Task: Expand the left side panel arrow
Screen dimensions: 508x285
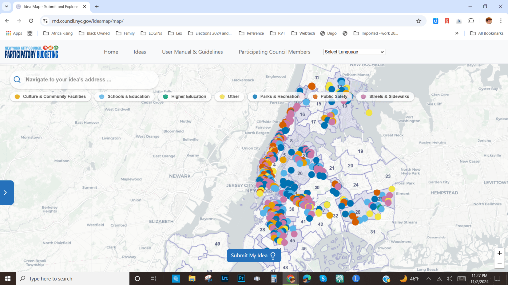Action: (x=6, y=192)
